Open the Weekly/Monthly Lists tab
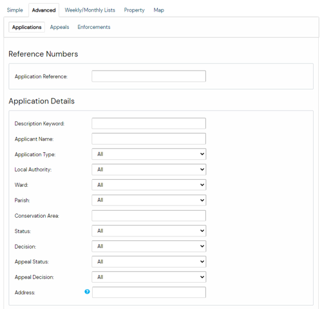The image size is (322, 309). click(90, 10)
